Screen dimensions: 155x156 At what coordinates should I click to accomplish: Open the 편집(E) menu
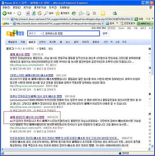(x=17, y=7)
